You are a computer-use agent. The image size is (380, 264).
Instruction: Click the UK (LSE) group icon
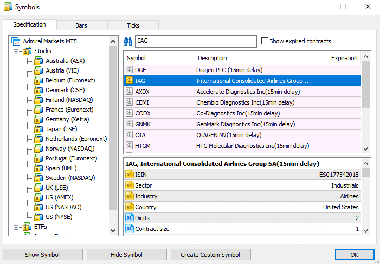click(x=38, y=188)
